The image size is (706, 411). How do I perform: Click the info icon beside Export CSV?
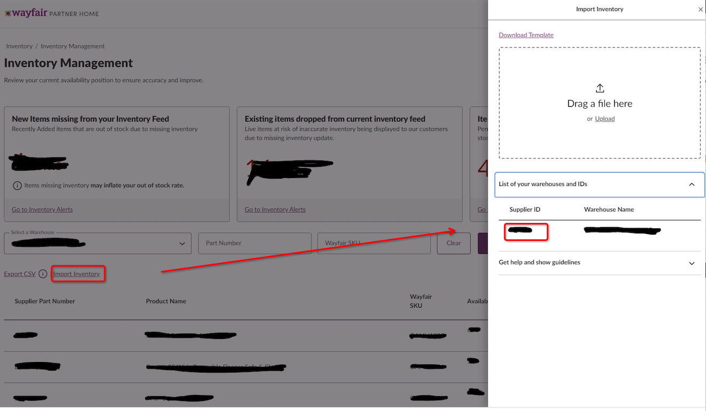(43, 273)
